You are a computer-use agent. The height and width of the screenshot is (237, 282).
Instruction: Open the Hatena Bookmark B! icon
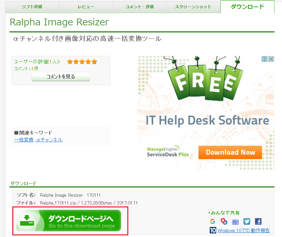click(x=235, y=221)
